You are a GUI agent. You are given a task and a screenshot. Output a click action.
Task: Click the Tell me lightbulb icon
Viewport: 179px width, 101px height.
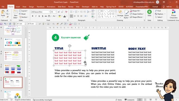(164, 7)
